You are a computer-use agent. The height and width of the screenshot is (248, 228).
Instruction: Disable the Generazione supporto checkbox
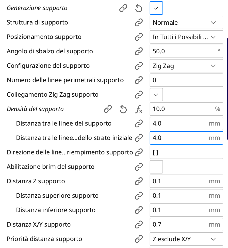(156, 8)
